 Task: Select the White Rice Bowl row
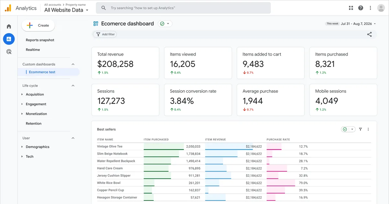pos(234,183)
